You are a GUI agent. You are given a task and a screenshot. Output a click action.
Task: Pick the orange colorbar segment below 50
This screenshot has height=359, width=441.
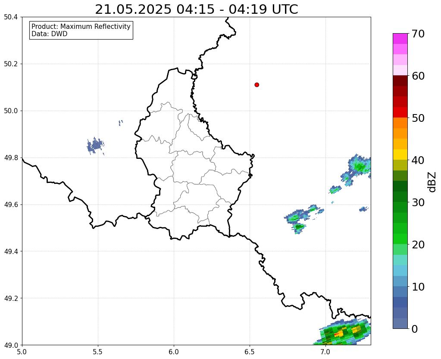(x=400, y=123)
